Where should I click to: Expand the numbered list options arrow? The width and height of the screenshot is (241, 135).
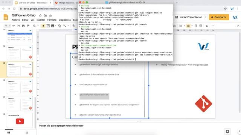[184, 26]
